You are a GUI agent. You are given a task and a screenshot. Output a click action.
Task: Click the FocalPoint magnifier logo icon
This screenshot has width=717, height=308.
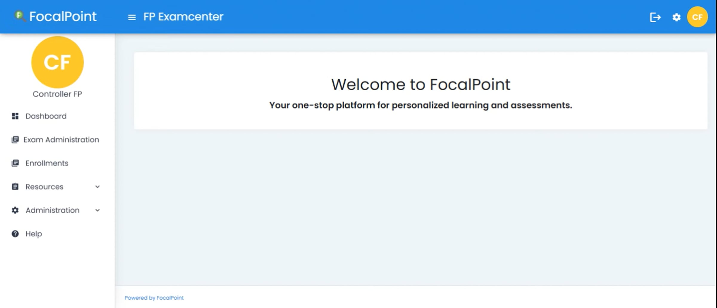[x=20, y=16]
